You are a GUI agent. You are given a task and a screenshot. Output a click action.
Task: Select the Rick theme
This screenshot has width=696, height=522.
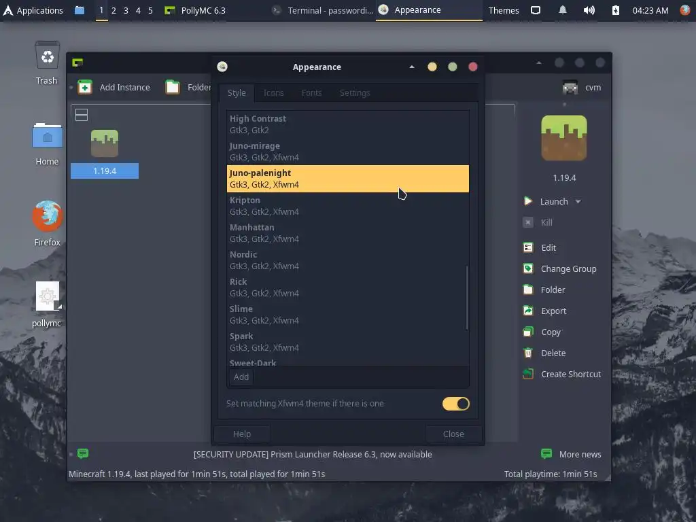pos(348,288)
